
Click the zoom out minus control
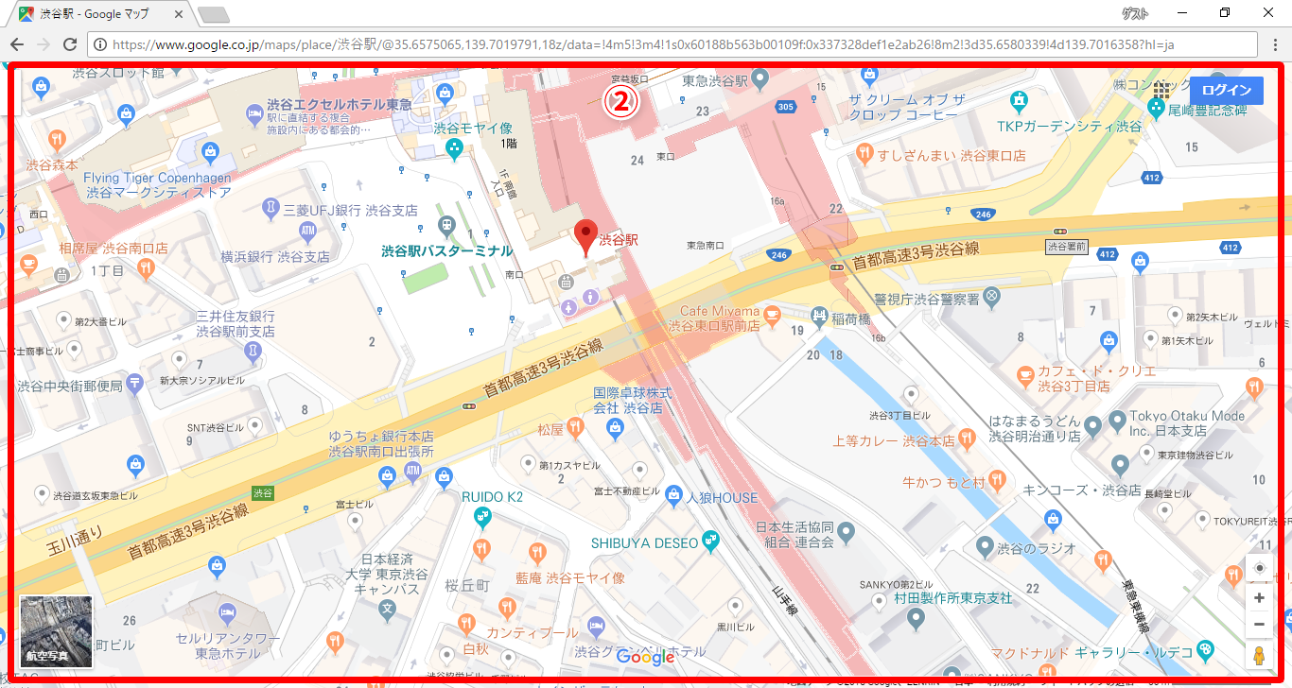point(1260,624)
